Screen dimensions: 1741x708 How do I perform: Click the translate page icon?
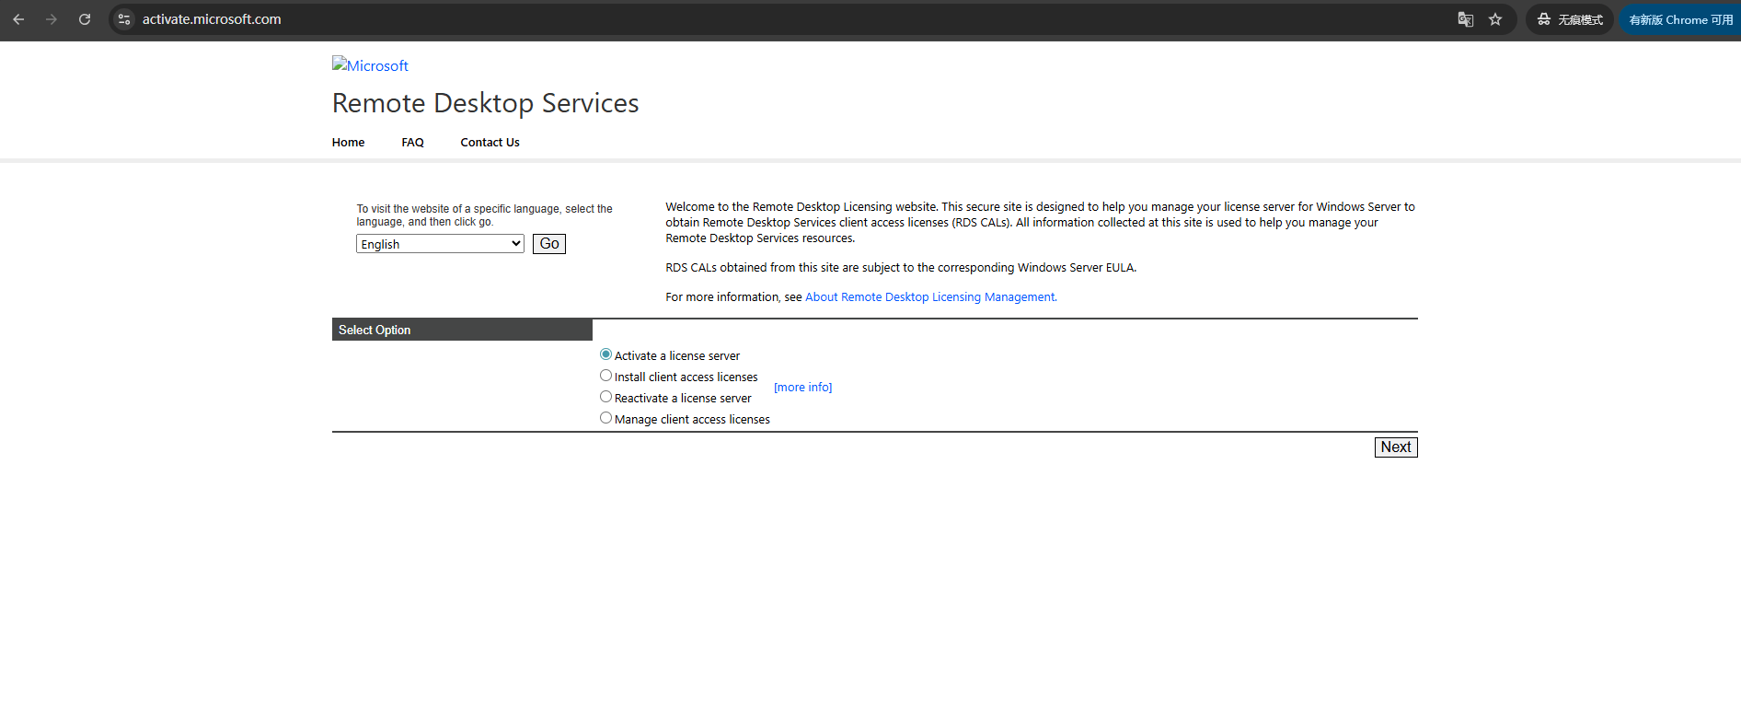click(x=1466, y=19)
